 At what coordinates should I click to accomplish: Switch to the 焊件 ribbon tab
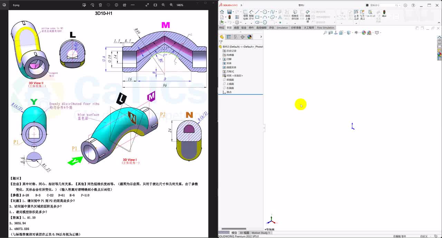point(251,28)
